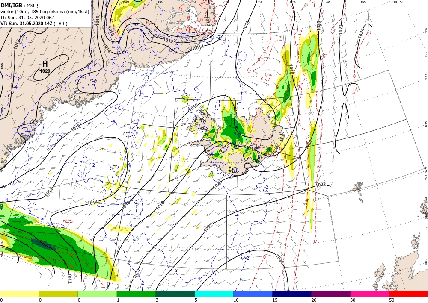Screen dimensions: 428x303
Task: Click the legend value label "30"
Action: pos(353,300)
